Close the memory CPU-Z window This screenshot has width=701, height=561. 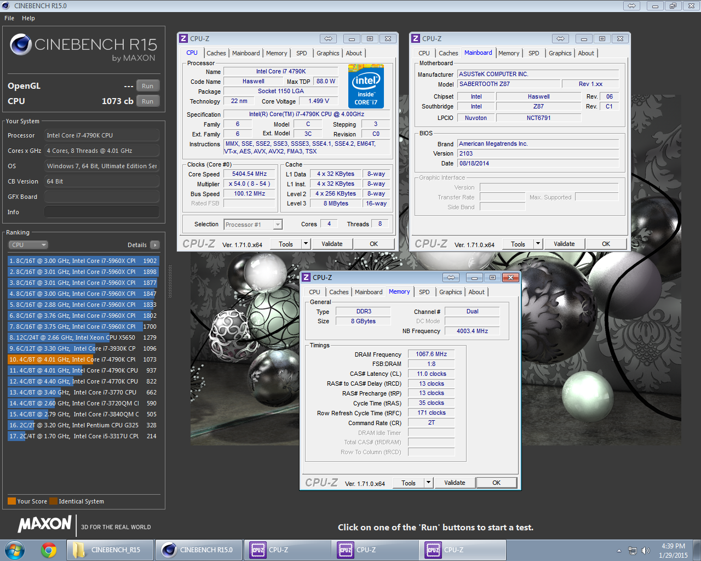pos(510,278)
